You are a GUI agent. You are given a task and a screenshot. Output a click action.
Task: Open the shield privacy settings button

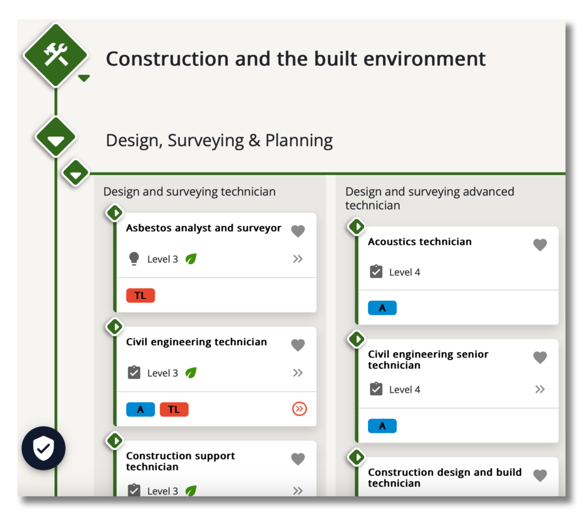[43, 448]
